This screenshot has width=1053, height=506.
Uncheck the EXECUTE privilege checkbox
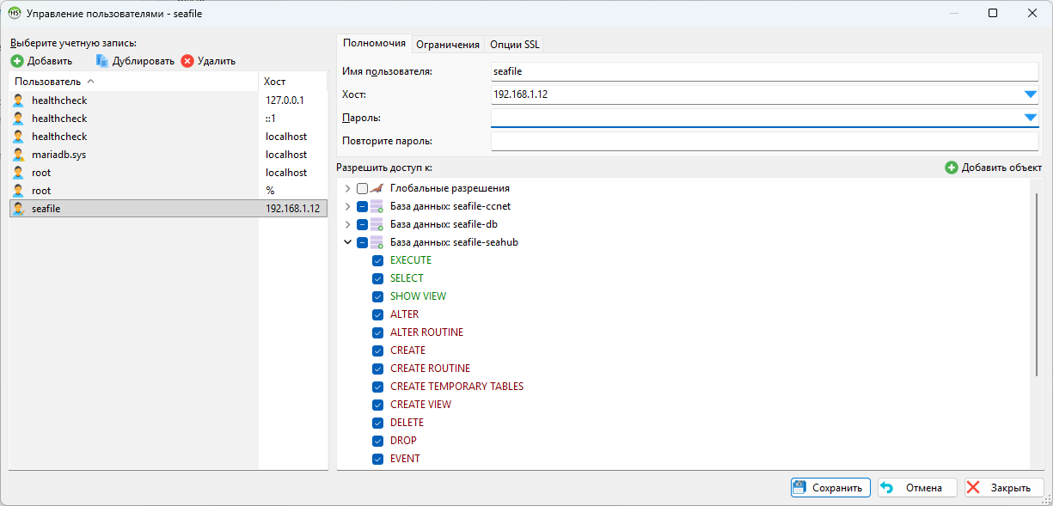[377, 260]
